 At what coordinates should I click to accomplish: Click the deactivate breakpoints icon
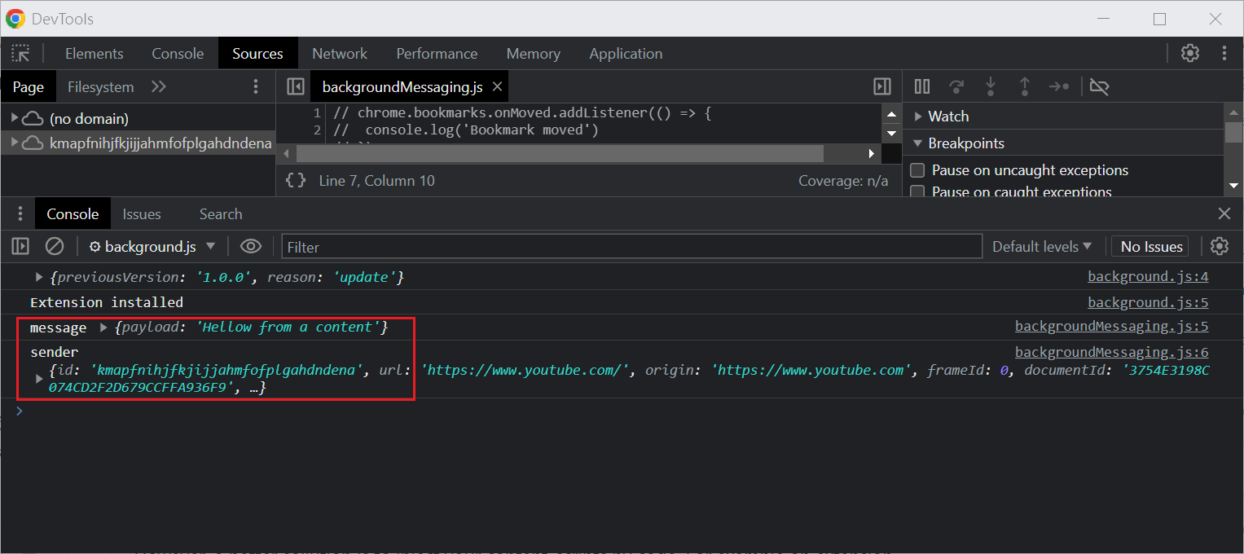pyautogui.click(x=1099, y=86)
